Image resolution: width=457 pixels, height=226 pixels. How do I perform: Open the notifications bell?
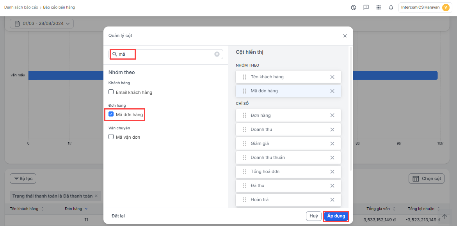[x=391, y=7]
